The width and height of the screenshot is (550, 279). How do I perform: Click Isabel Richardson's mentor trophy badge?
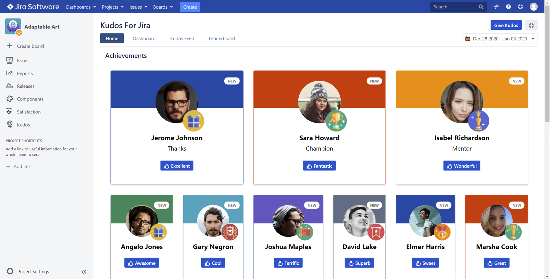coord(478,121)
